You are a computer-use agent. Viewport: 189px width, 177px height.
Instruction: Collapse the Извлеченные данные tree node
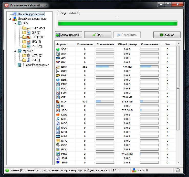tap(10, 19)
